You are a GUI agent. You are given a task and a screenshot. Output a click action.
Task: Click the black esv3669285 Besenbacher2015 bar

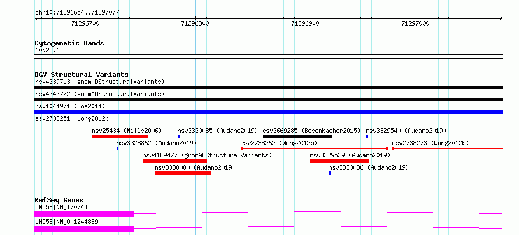[x=297, y=136]
